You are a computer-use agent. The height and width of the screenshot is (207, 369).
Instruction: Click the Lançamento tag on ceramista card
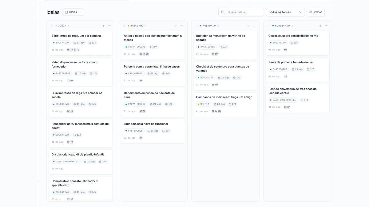pyautogui.click(x=134, y=74)
